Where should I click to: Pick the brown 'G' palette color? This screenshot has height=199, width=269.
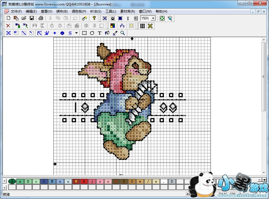coord(132,181)
